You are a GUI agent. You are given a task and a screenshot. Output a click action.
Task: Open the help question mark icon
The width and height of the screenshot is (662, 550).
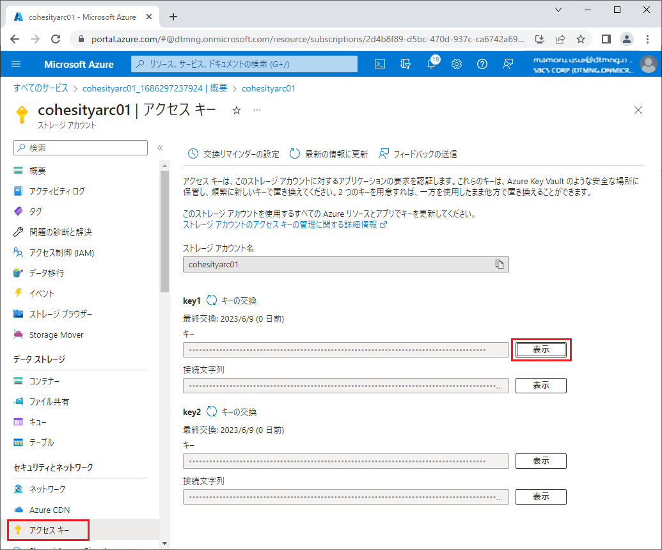482,64
